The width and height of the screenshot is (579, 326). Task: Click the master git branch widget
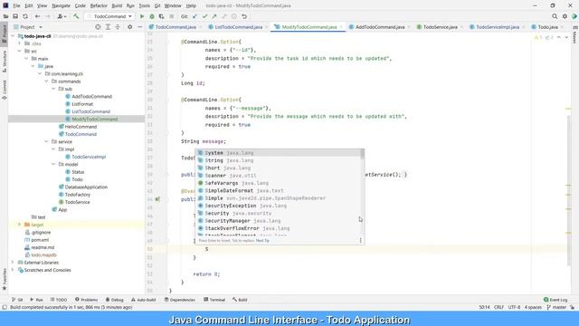(556, 307)
